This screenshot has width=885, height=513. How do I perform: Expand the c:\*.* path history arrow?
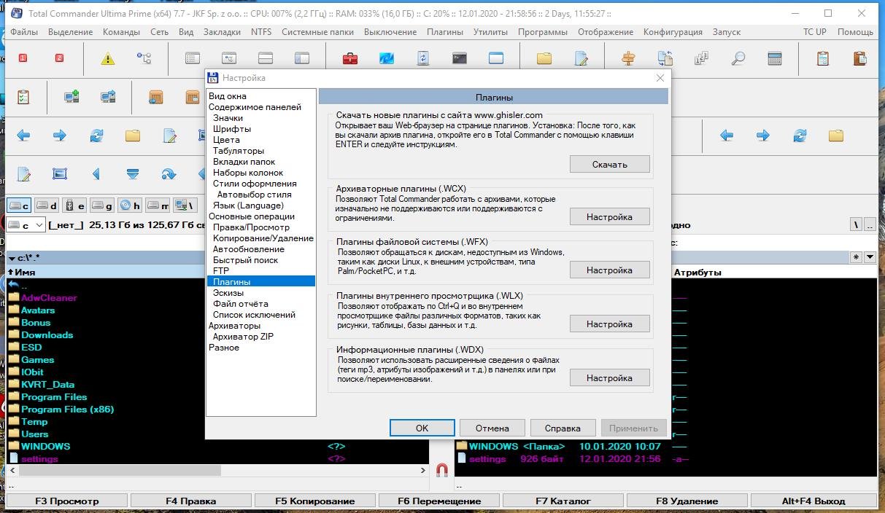[x=12, y=258]
